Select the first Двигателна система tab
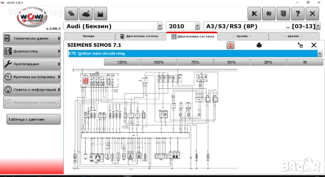 point(140,36)
